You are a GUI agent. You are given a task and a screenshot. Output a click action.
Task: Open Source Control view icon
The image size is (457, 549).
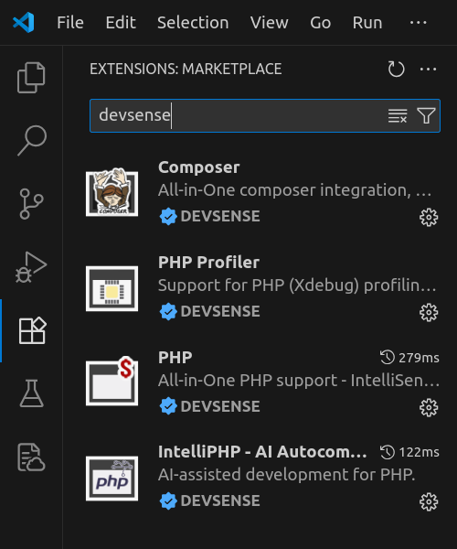pos(31,204)
